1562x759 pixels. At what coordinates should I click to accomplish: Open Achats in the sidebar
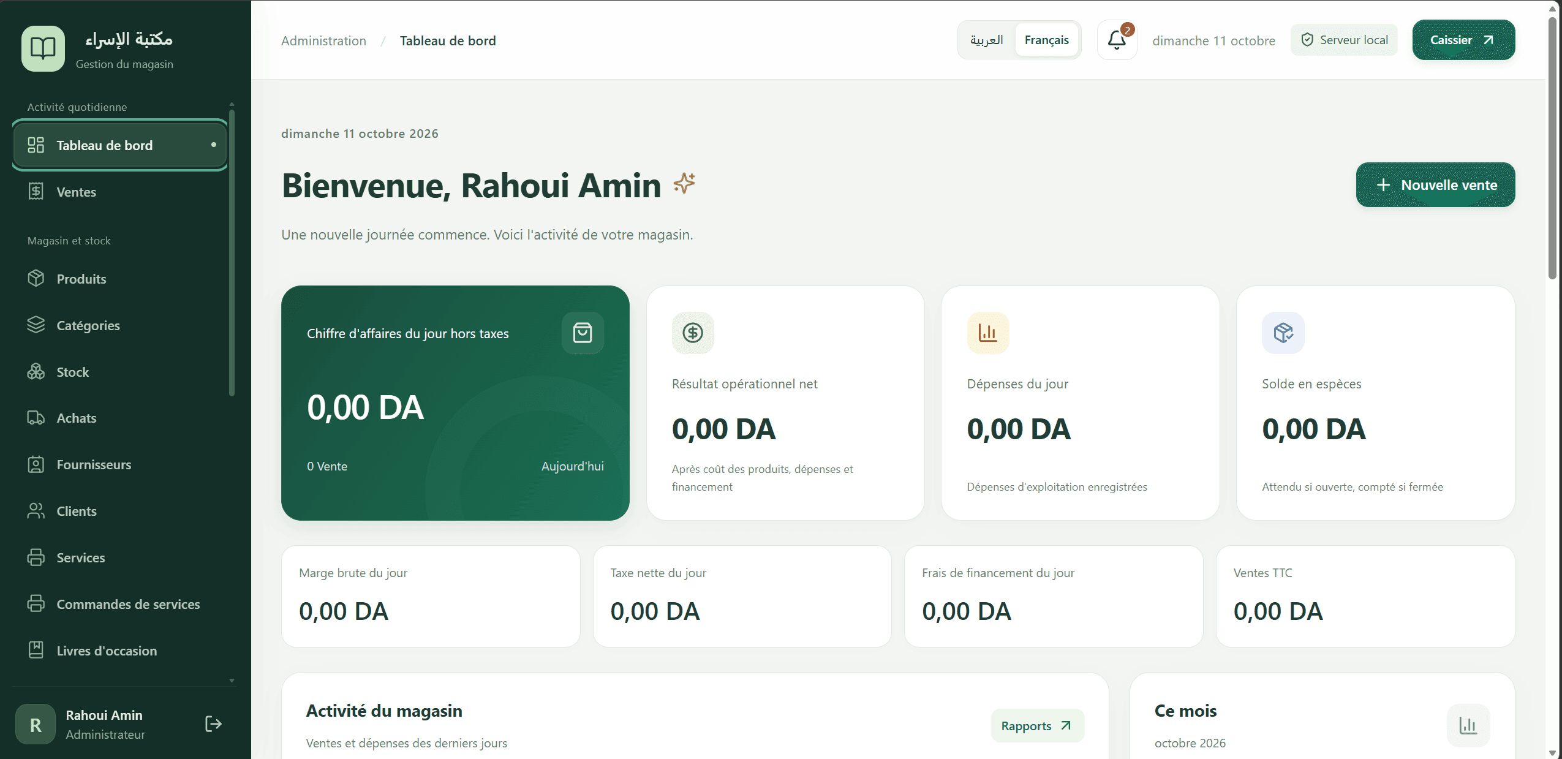tap(120, 418)
